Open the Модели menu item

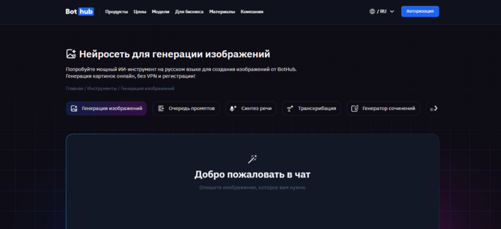pos(160,12)
